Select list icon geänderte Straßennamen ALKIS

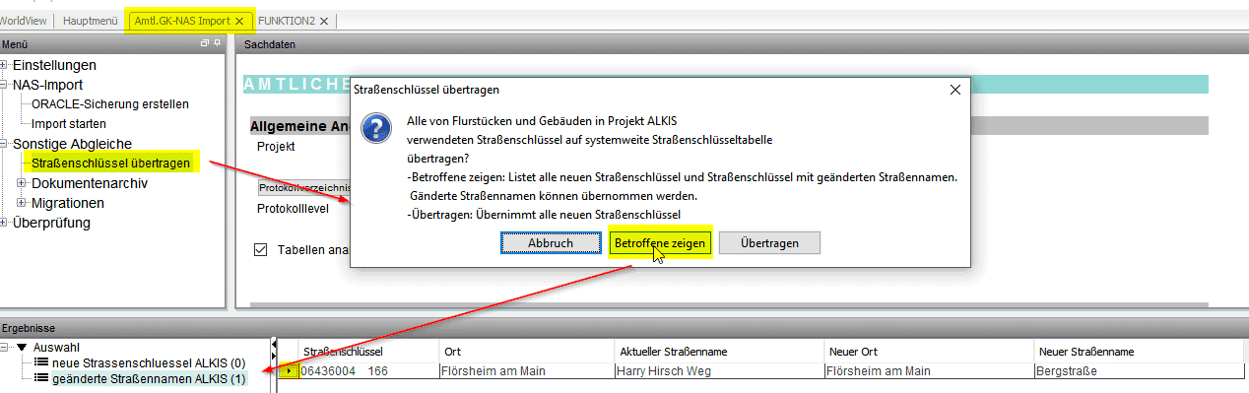click(41, 378)
